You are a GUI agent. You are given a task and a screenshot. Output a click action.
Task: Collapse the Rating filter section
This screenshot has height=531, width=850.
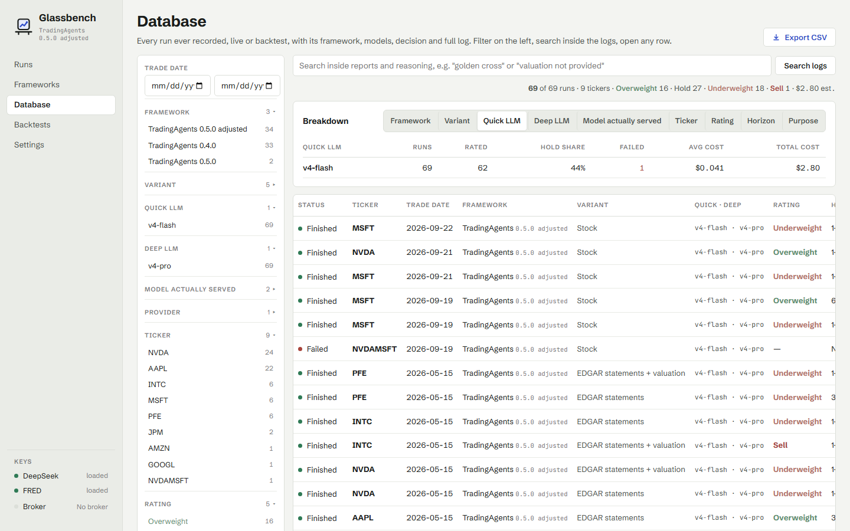pos(210,504)
